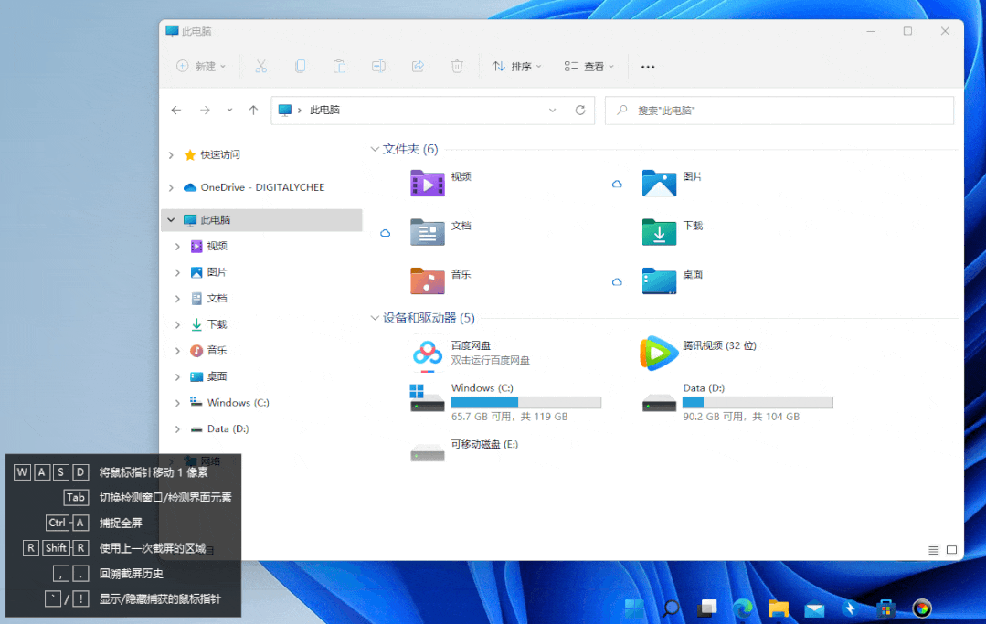This screenshot has width=986, height=624.
Task: Click the Windows (C:) drive usage bar
Action: click(x=525, y=402)
